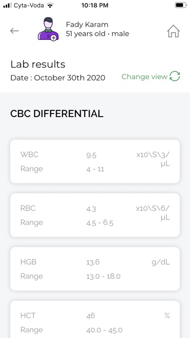Tap the 10:18 PM status clock
Image resolution: width=190 pixels, height=338 pixels.
(x=95, y=5)
